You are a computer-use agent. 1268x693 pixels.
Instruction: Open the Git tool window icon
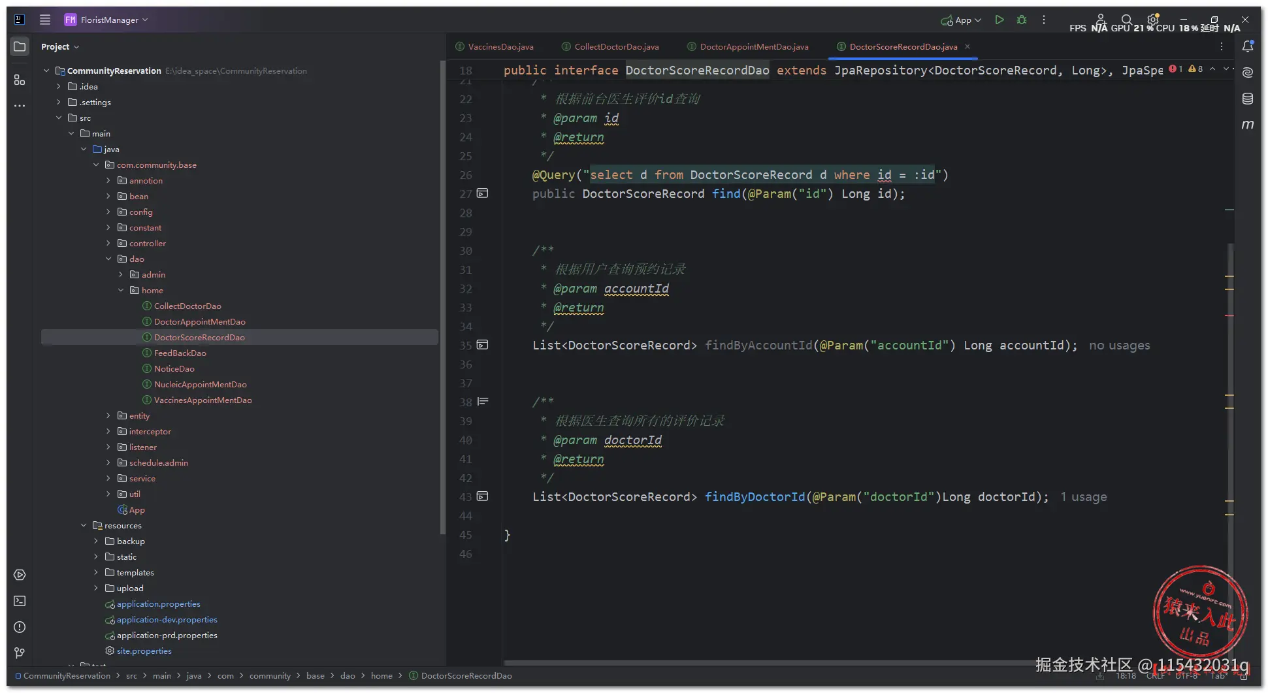(x=20, y=653)
